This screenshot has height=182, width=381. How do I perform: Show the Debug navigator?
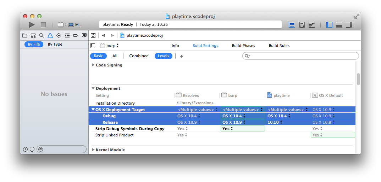tap(67, 36)
